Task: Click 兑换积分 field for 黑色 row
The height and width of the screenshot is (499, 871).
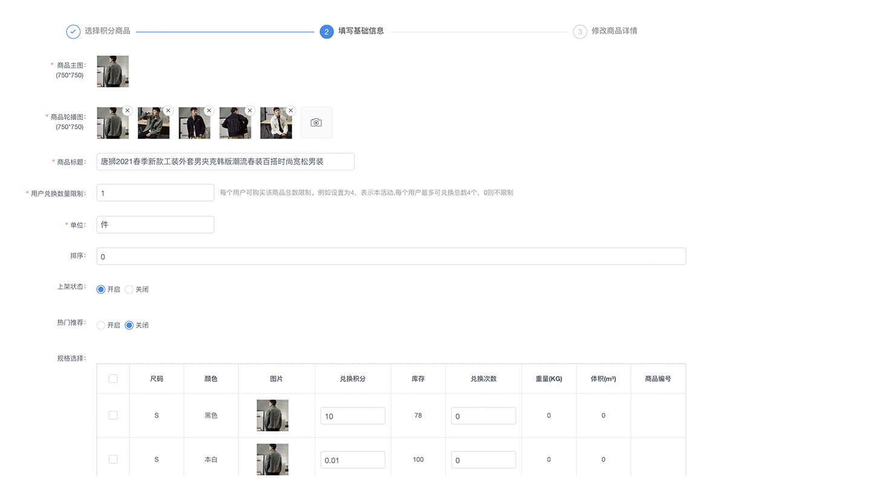Action: 353,416
